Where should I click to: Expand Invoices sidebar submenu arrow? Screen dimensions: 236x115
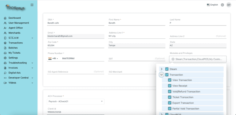pos(32,68)
